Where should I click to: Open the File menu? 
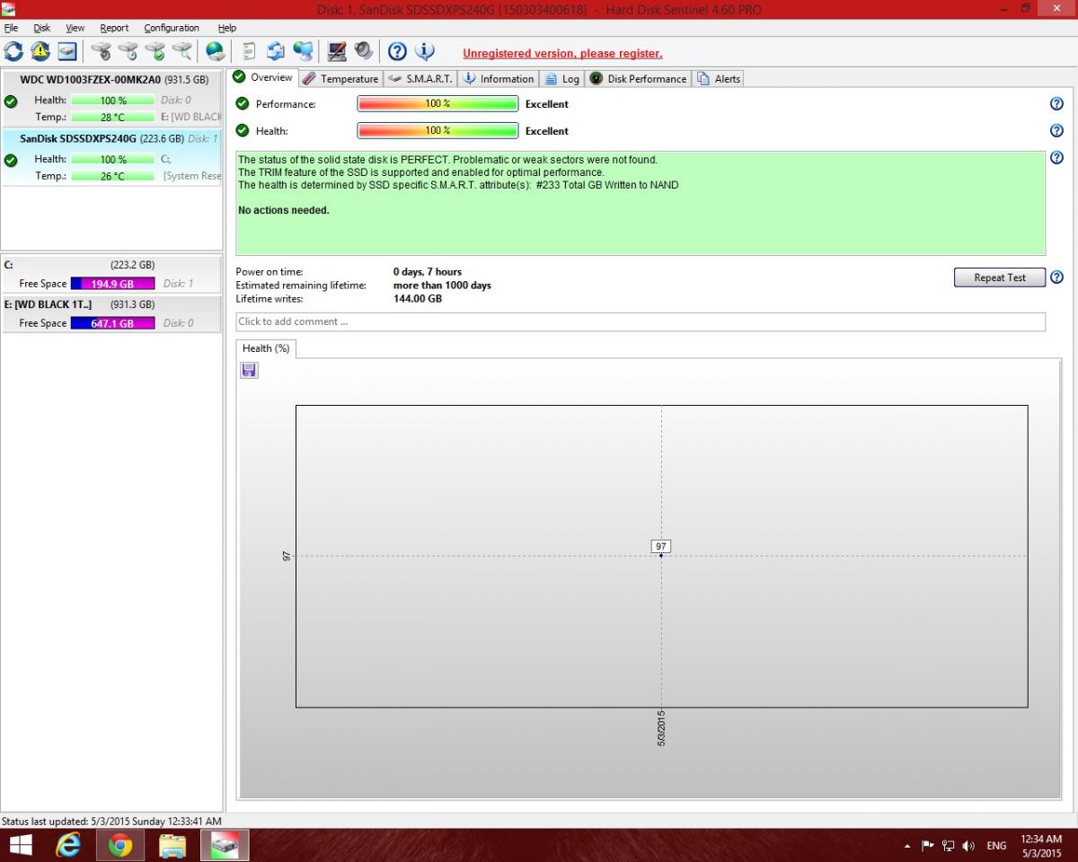point(11,28)
